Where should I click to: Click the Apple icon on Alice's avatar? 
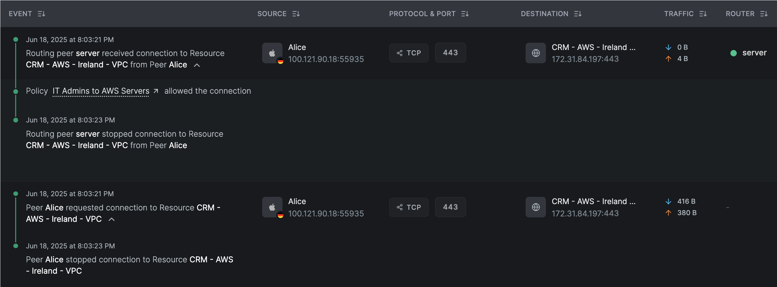pos(272,52)
